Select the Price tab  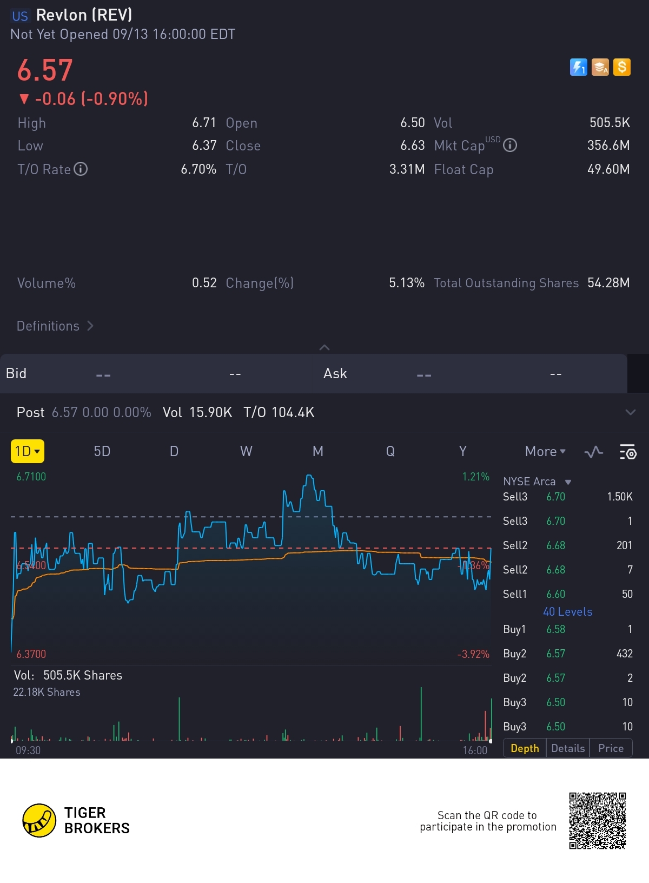[611, 748]
